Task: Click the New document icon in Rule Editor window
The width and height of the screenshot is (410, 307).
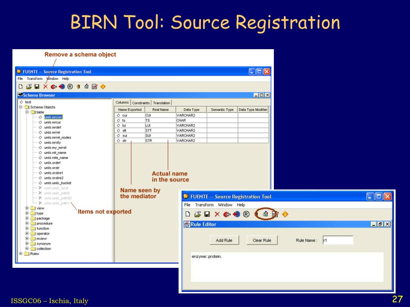Action: [x=187, y=214]
